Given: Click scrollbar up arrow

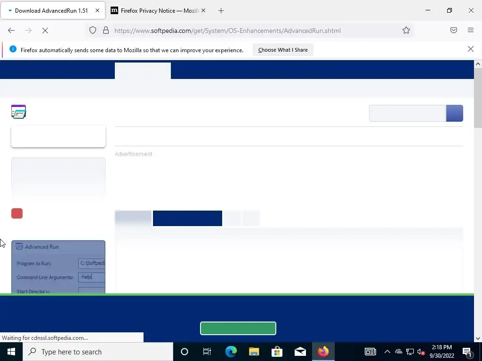Looking at the screenshot, I should point(478,64).
